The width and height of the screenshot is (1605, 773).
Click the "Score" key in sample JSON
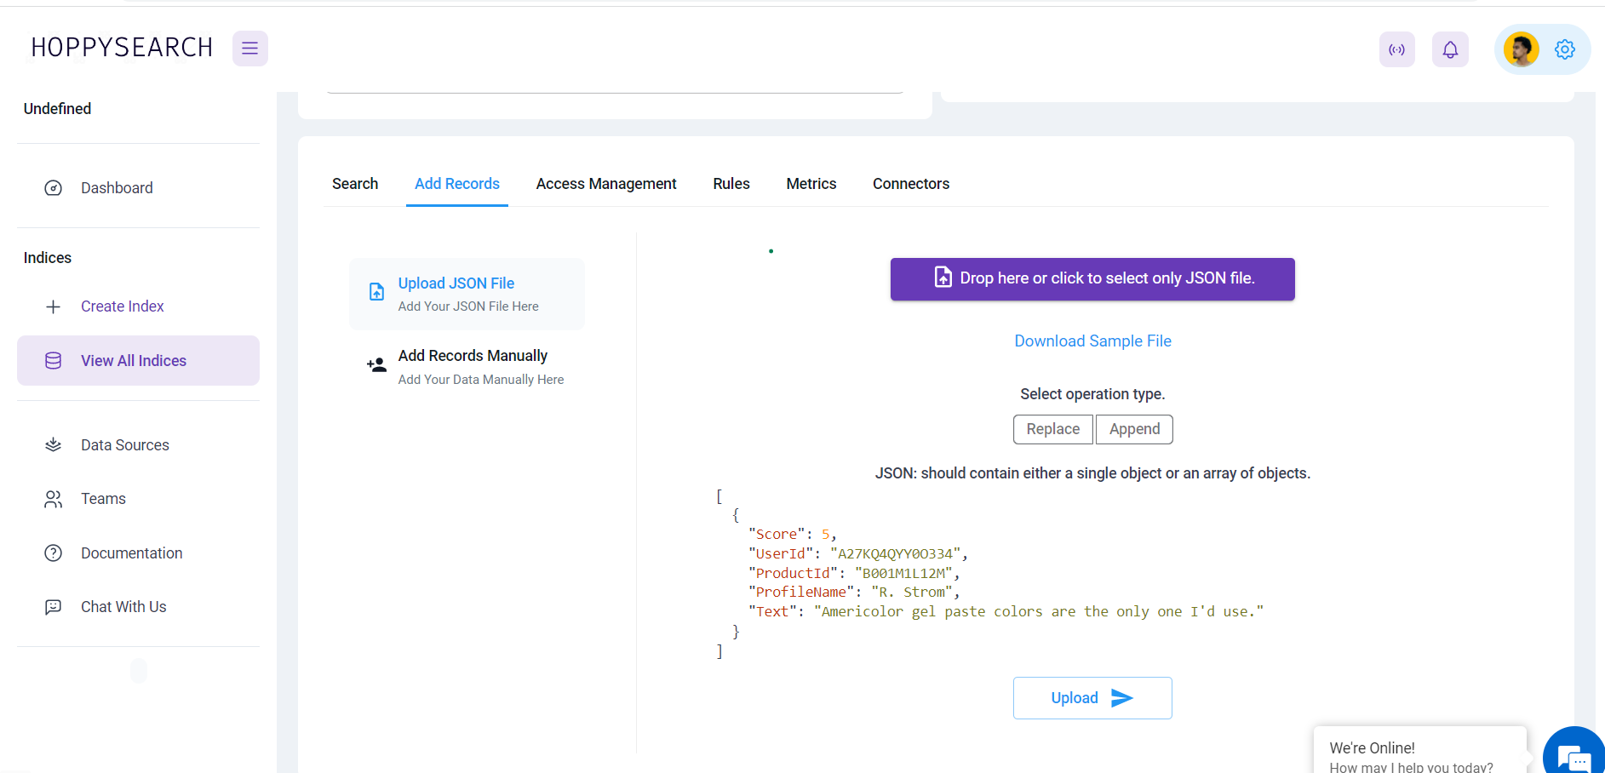pyautogui.click(x=777, y=535)
